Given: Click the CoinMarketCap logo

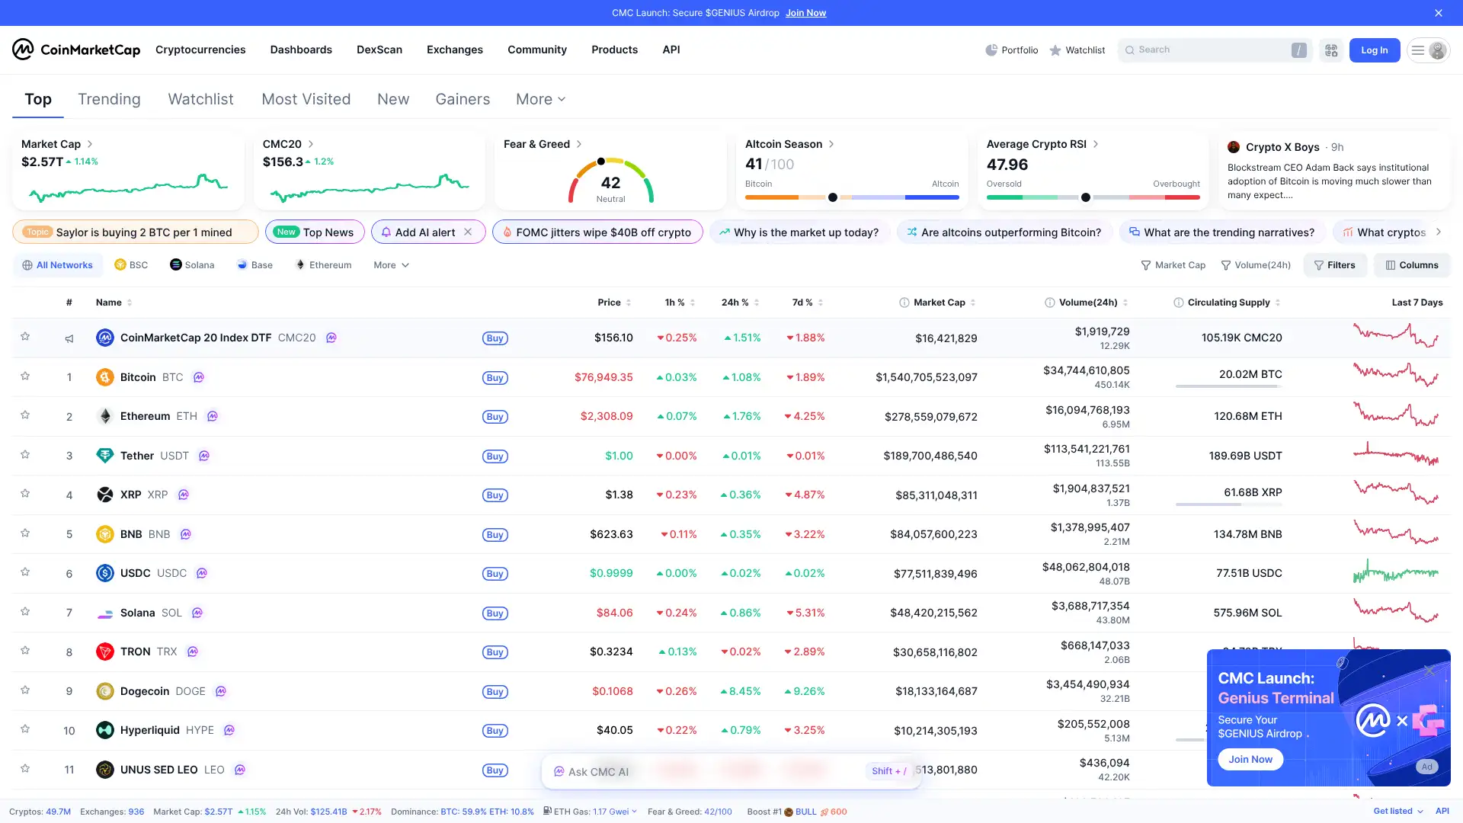Looking at the screenshot, I should point(76,50).
